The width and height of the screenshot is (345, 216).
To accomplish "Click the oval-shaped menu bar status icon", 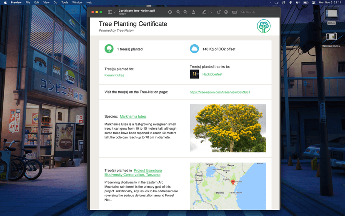I will point(276,3).
